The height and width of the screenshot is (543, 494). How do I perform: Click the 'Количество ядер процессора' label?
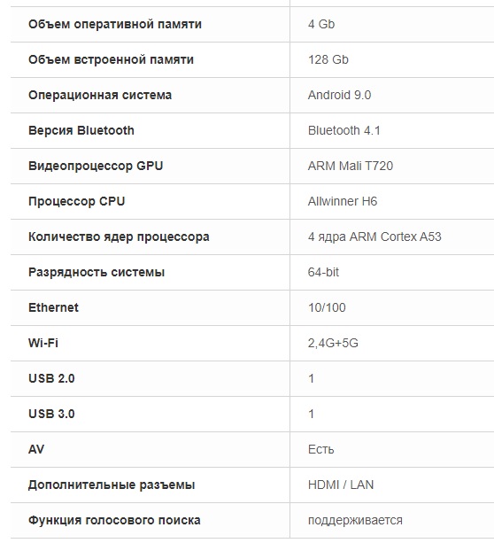pos(119,237)
